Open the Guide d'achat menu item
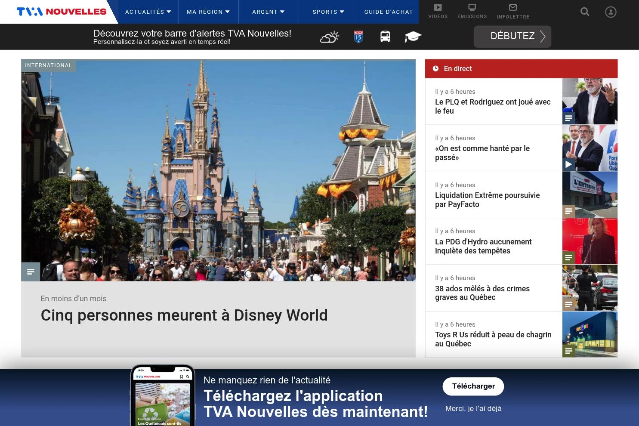Screen dimensions: 639x426 click(389, 12)
